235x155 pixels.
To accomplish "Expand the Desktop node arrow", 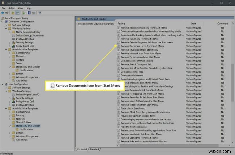I will point(10,116).
